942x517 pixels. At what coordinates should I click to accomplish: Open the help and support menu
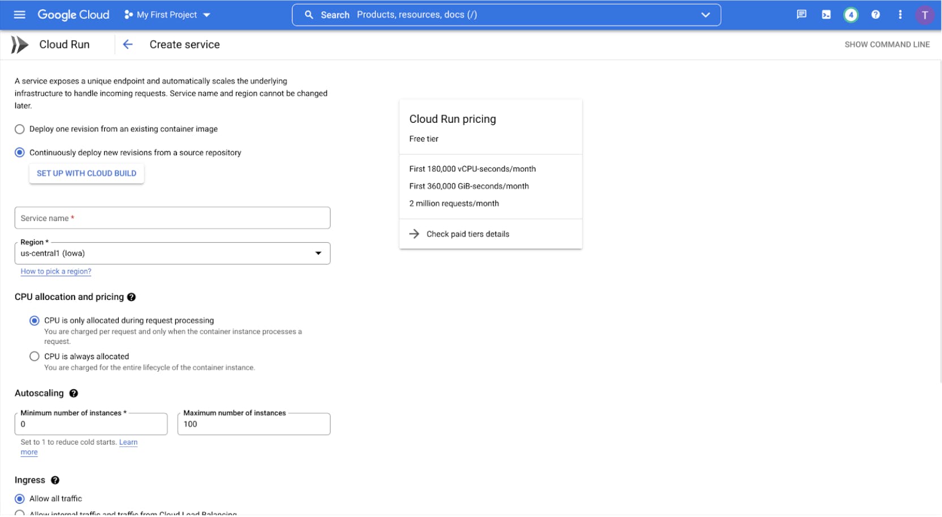(x=875, y=15)
